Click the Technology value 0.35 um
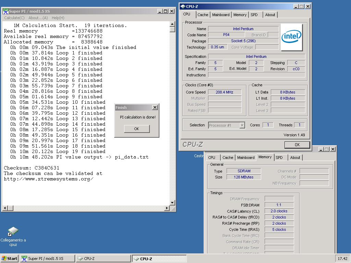 pyautogui.click(x=217, y=47)
